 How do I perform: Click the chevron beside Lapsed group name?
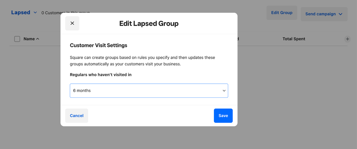[x=35, y=13]
